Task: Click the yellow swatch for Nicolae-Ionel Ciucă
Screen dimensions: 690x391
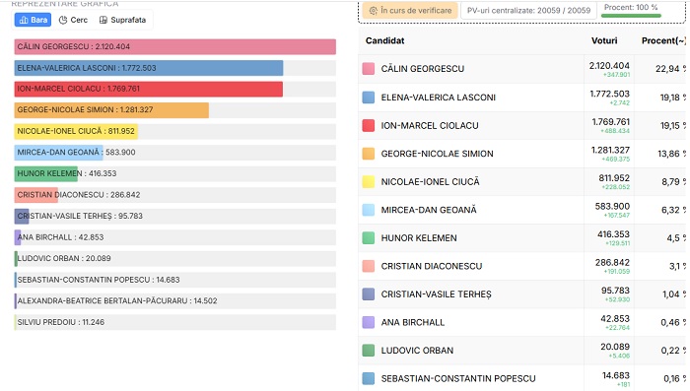Action: coord(369,181)
